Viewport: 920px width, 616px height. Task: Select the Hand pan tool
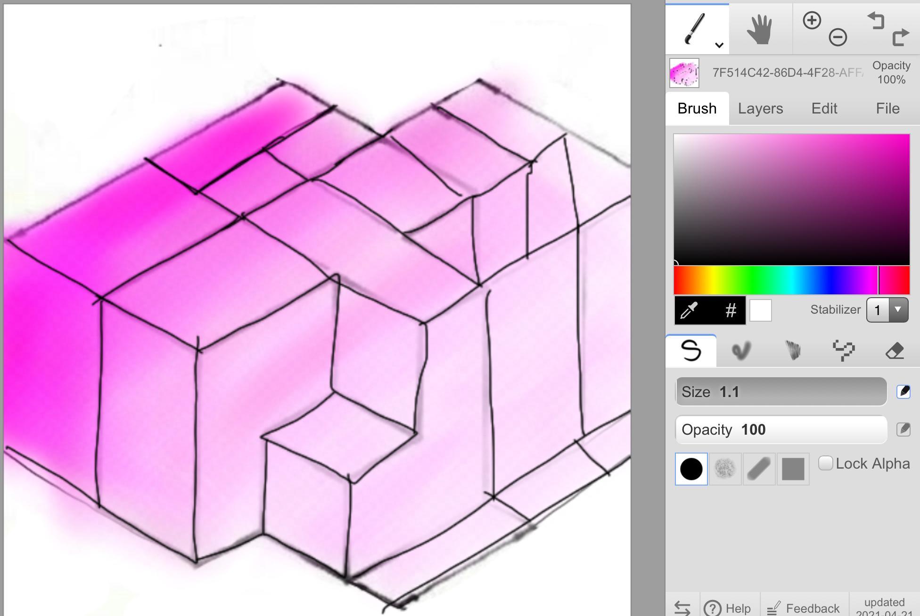760,29
